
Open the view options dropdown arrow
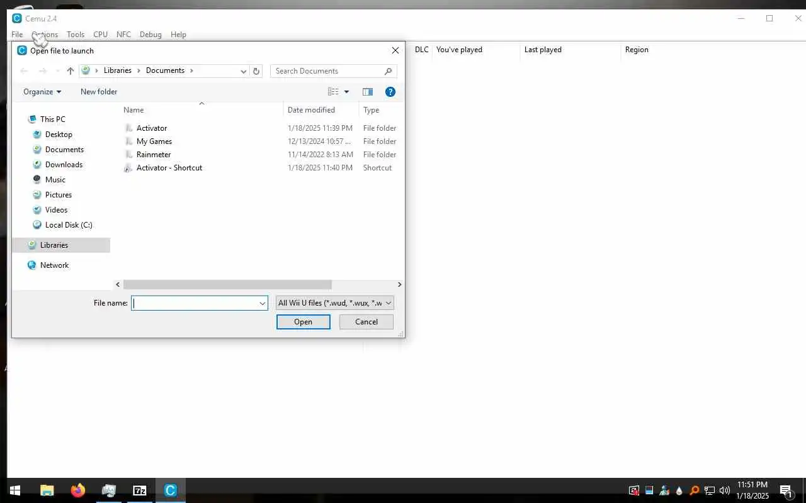click(346, 92)
